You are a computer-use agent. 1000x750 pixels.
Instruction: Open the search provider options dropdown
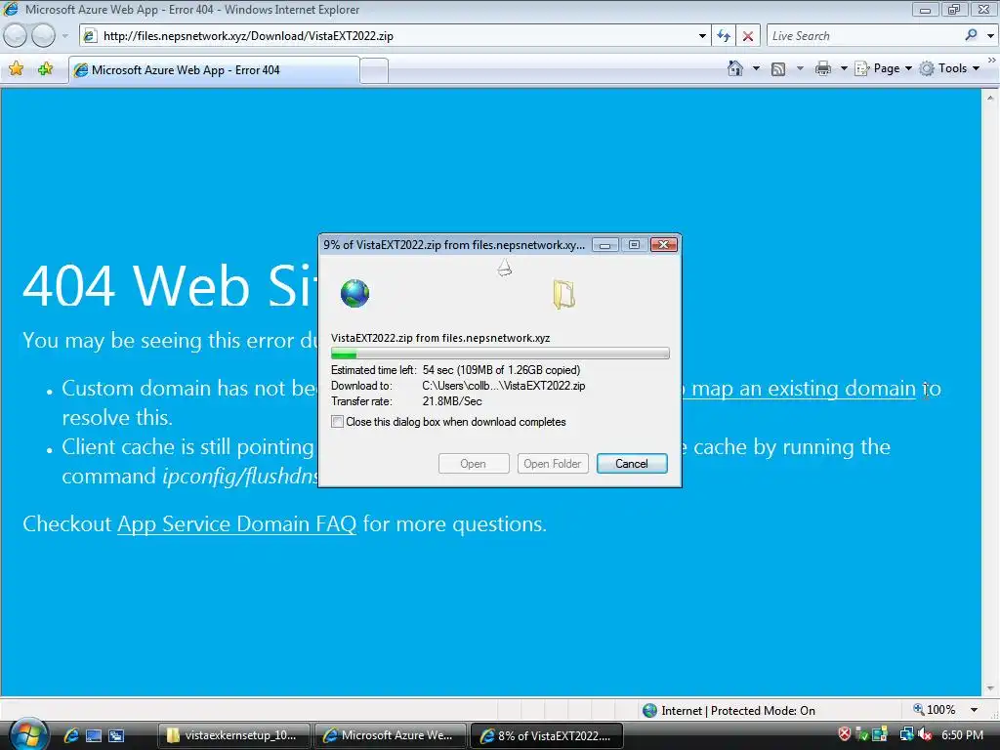click(x=990, y=36)
